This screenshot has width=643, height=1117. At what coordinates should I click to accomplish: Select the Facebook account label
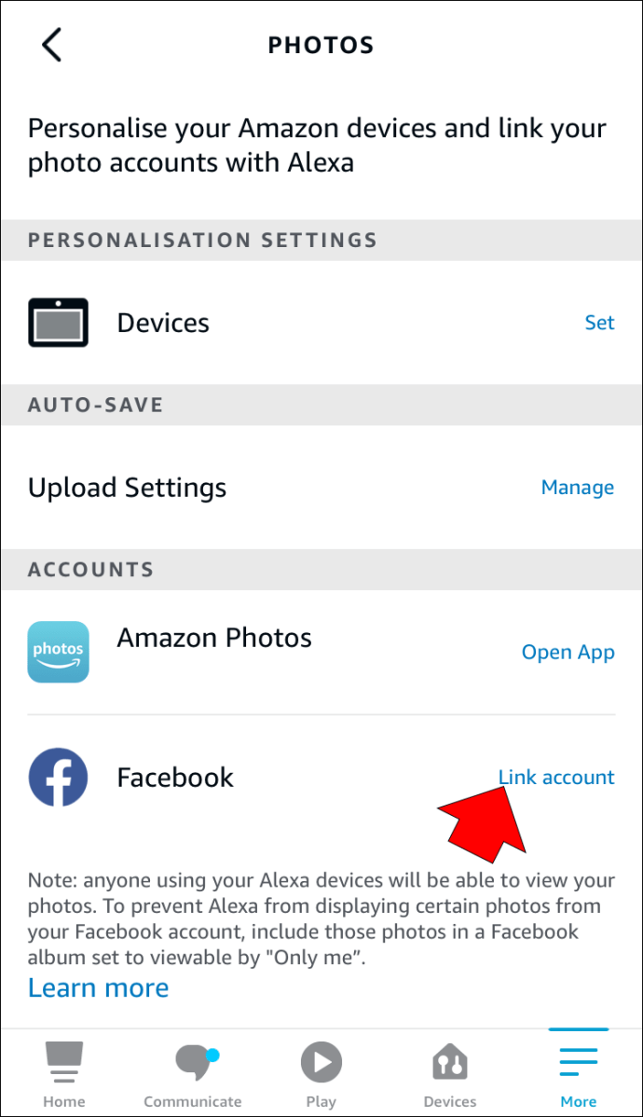tap(175, 778)
